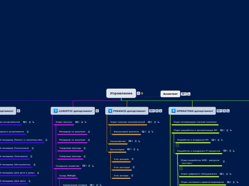Open Google Drive attachment on Управление node
Screen dimensions: 249x186
coord(142,93)
